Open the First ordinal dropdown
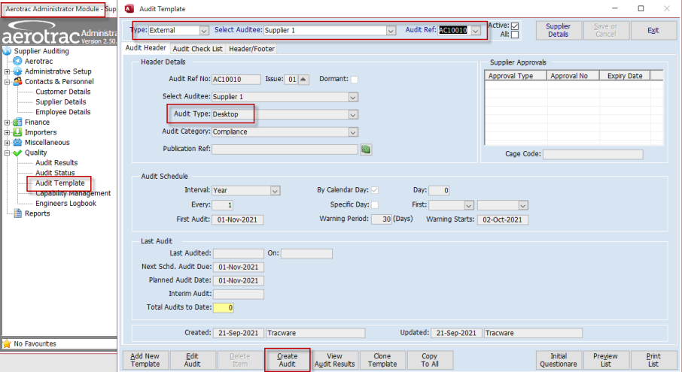Screen dimensions: 682x372 pos(468,205)
